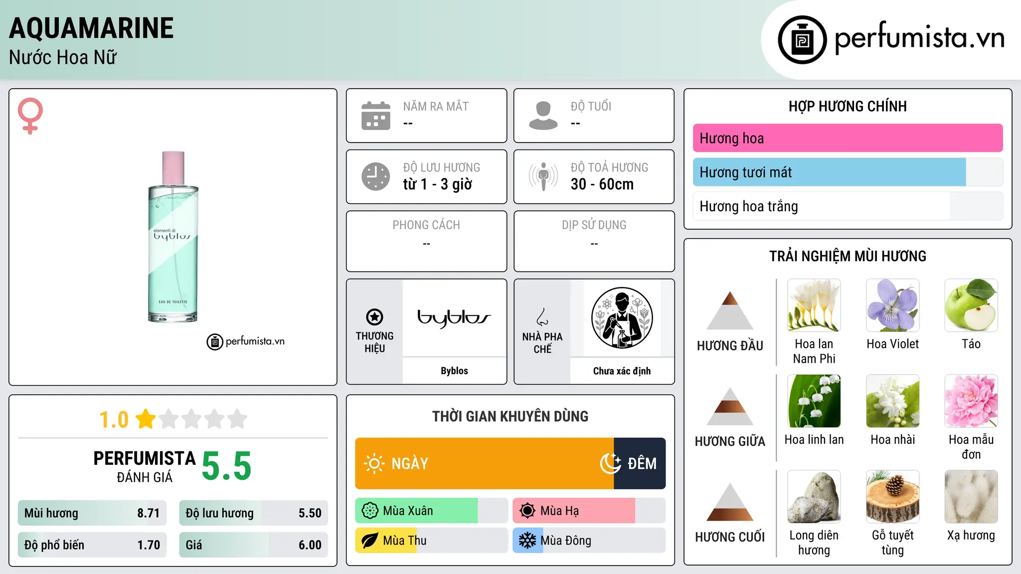
Task: Click the Hương cuối pyramid icon
Action: point(730,502)
